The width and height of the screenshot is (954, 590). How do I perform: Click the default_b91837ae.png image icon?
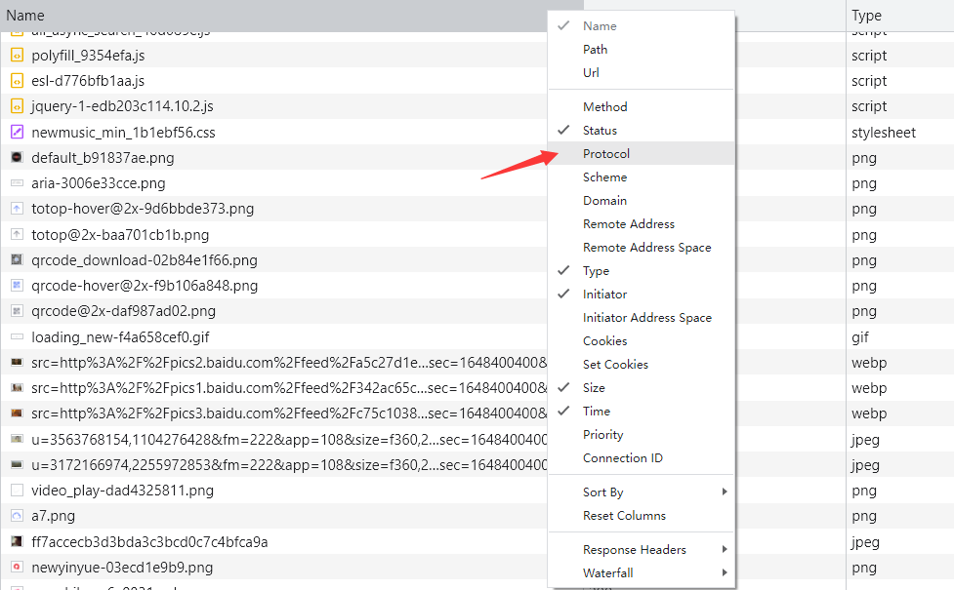[17, 157]
